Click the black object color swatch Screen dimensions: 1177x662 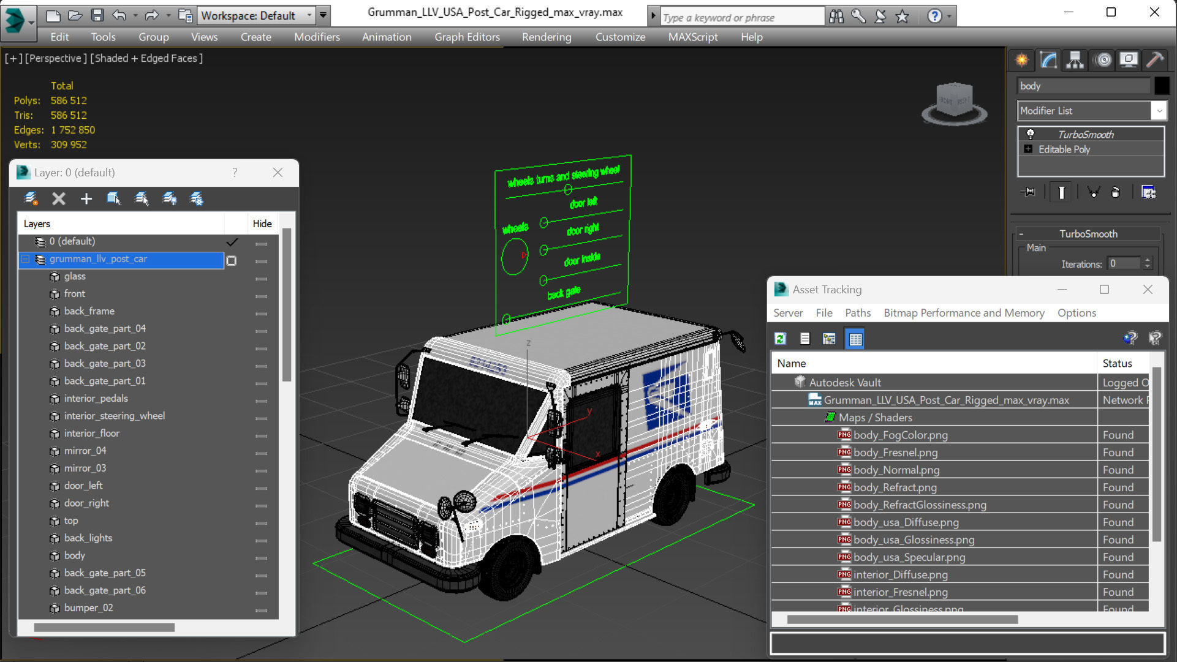point(1162,86)
